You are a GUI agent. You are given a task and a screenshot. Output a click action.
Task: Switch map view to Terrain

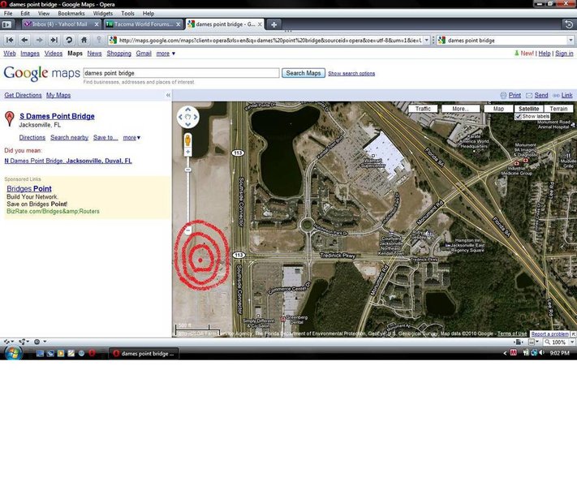pos(558,109)
